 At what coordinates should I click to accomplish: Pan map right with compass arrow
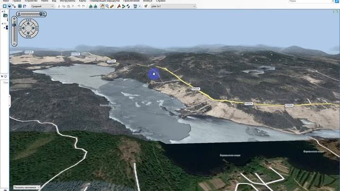33,28
